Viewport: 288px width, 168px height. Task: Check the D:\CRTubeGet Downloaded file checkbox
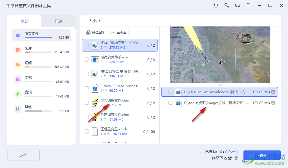(x=170, y=92)
